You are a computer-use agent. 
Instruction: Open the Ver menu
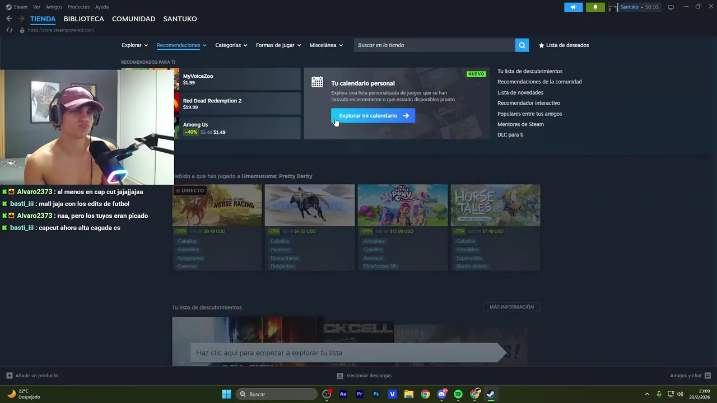coord(36,7)
